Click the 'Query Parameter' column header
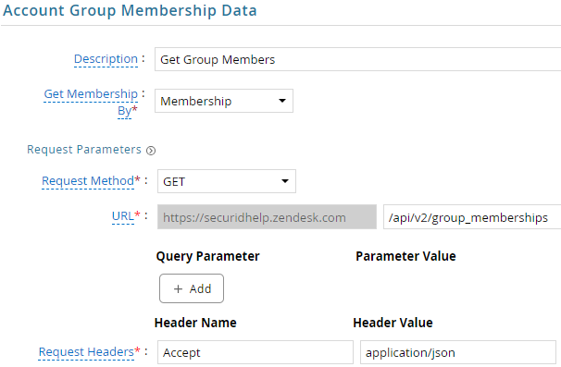561x367 pixels. coord(208,256)
